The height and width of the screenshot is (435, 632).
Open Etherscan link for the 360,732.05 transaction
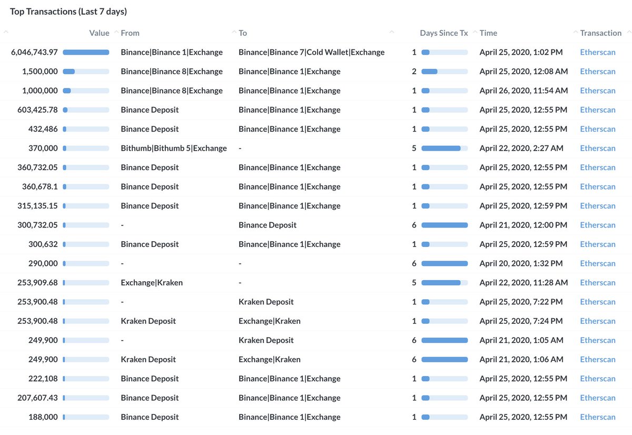pos(598,167)
